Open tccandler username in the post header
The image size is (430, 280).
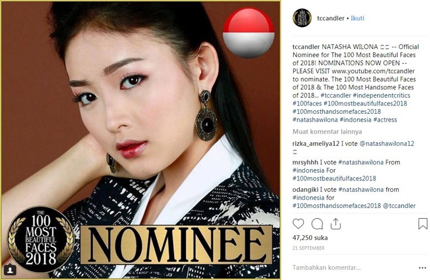pyautogui.click(x=330, y=18)
